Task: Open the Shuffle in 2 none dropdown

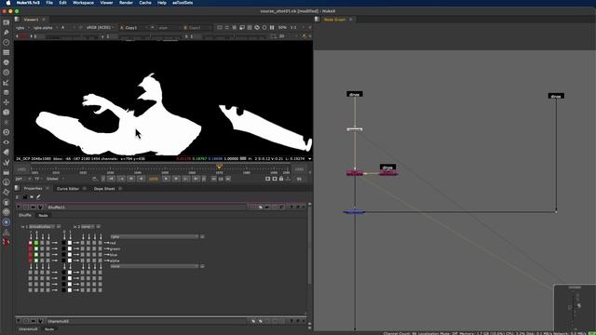Action: [x=88, y=227]
